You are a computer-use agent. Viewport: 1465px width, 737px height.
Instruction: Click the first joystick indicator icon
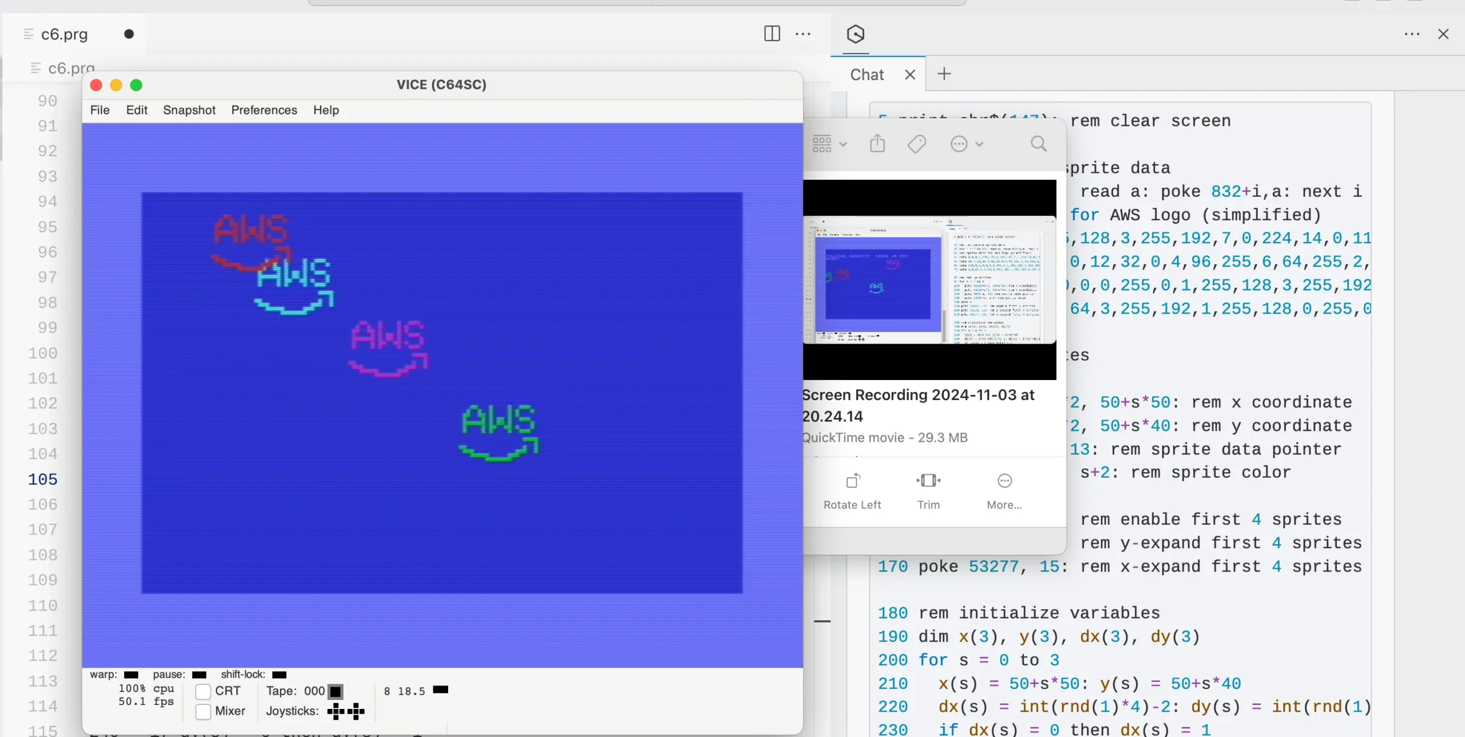(336, 711)
